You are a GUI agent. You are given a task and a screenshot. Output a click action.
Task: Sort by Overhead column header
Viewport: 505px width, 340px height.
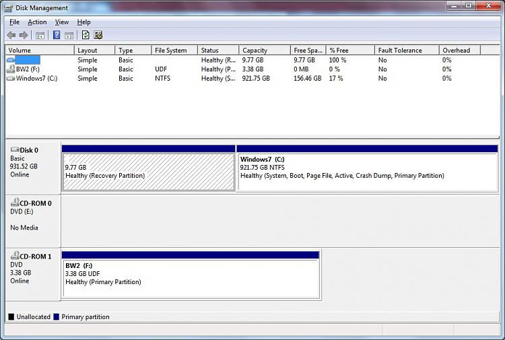tap(460, 50)
